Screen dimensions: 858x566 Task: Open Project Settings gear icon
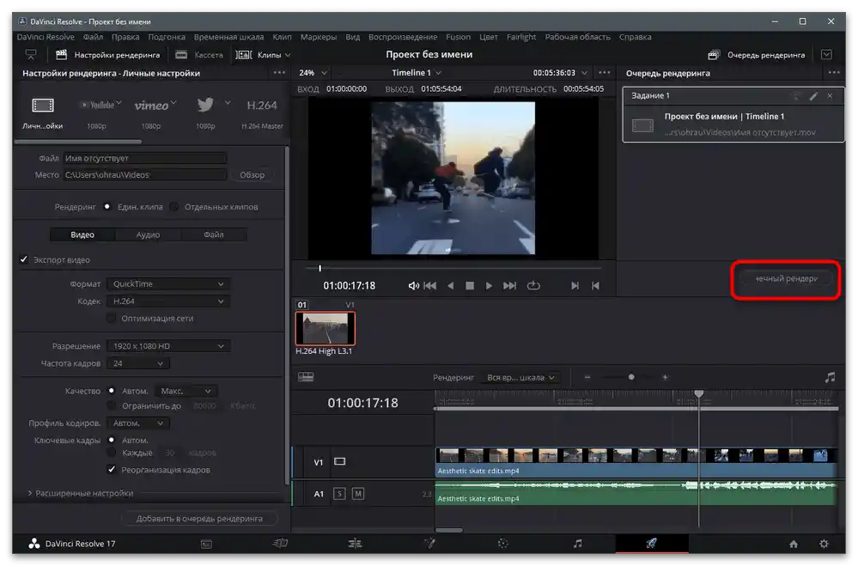coord(824,545)
